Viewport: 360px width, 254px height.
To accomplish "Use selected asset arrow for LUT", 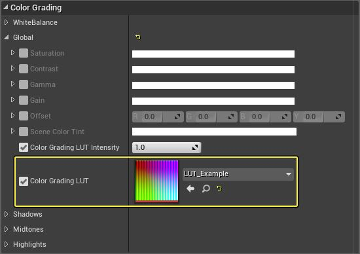I will click(x=190, y=189).
